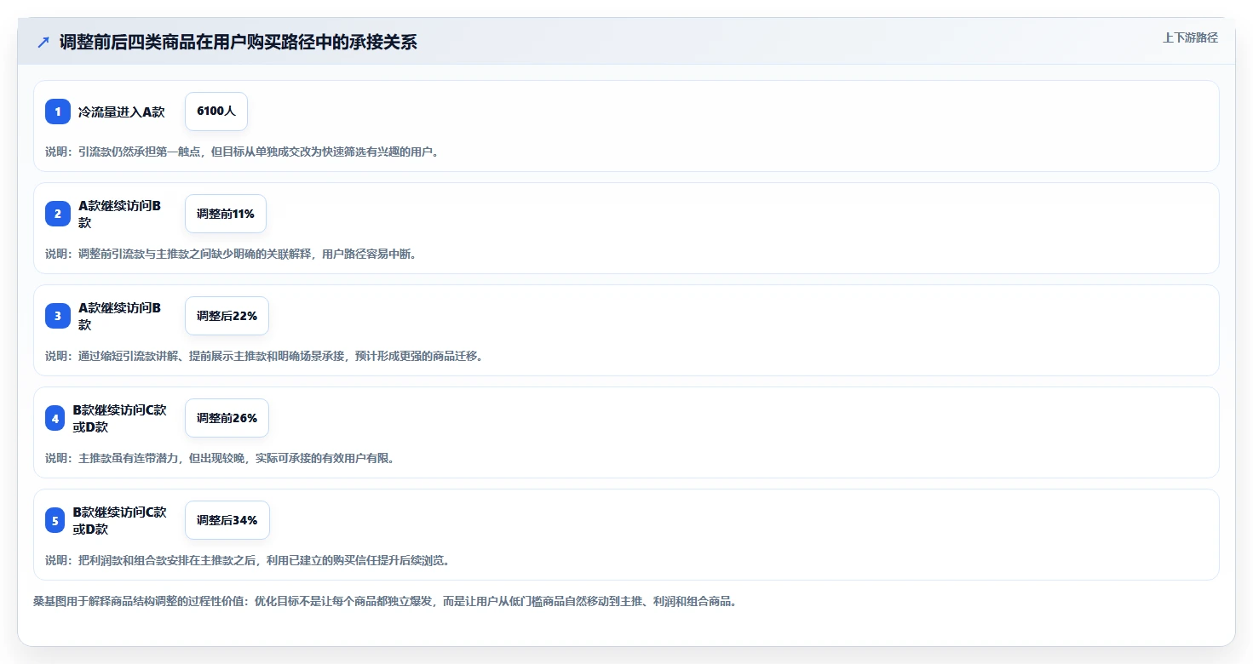Click the 调整前11% value chip

226,214
